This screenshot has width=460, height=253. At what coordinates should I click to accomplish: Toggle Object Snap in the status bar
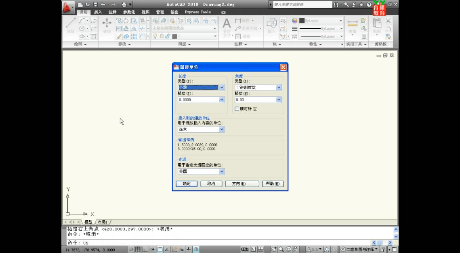160,249
